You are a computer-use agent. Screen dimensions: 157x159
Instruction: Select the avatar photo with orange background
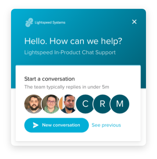tap(68, 104)
